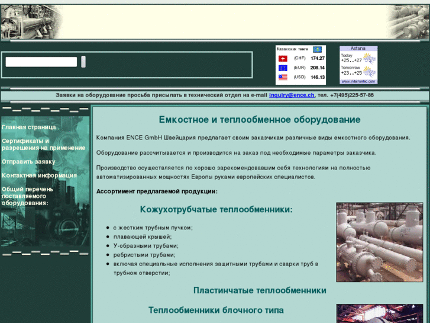
Task: Click text Ассортимент предлагаемой продукции
Action: (157, 191)
